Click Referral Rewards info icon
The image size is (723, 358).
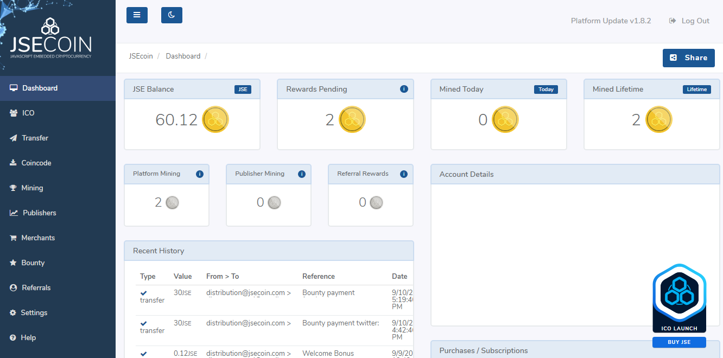pyautogui.click(x=404, y=174)
